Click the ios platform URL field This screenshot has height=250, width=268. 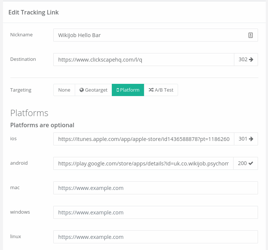tap(144, 139)
